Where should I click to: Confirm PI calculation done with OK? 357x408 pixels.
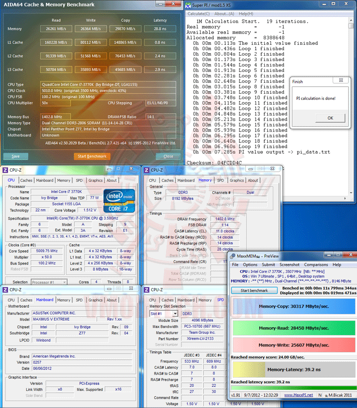(330, 118)
